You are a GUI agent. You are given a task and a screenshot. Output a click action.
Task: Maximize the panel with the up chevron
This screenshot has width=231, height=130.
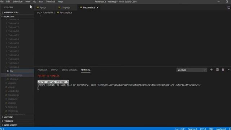[228, 70]
